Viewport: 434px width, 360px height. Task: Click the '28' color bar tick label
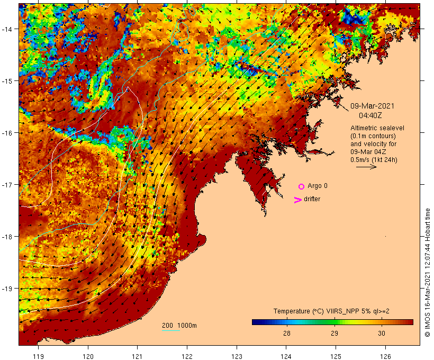[x=287, y=333]
